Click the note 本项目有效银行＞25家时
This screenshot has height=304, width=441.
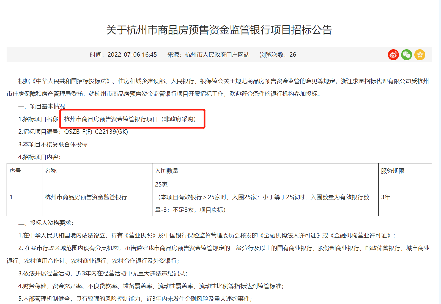[x=262, y=204]
